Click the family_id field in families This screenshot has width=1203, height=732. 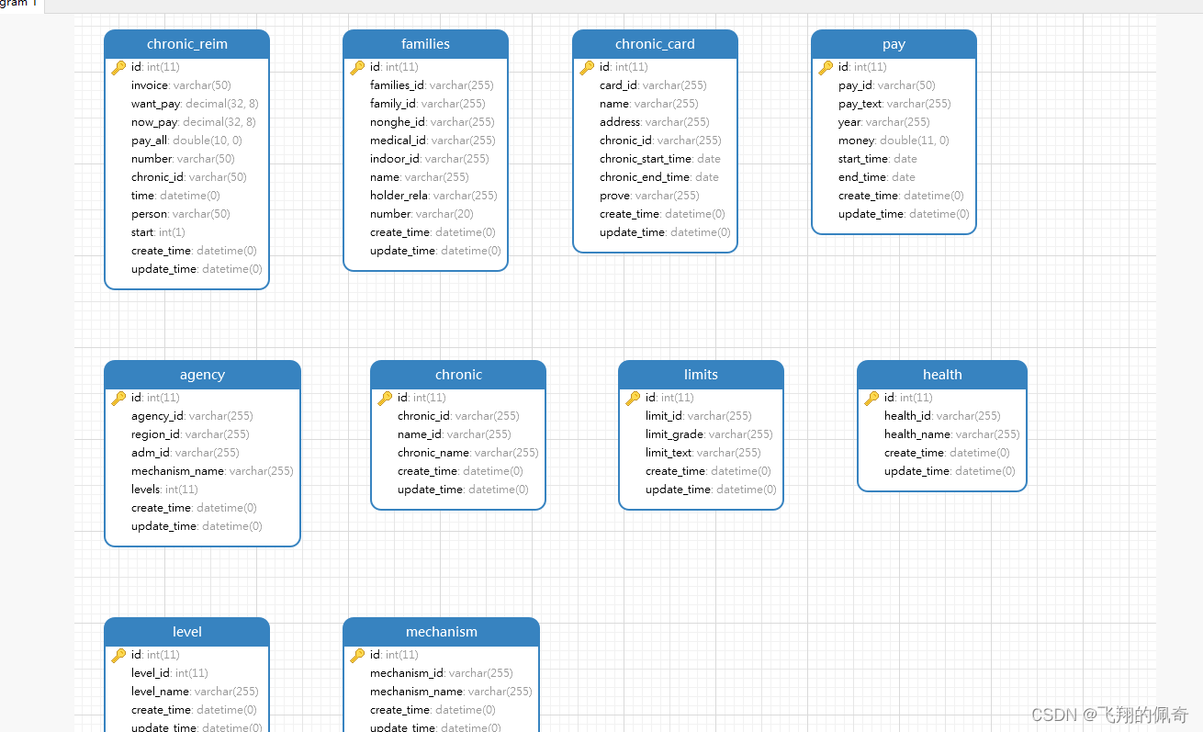click(428, 104)
